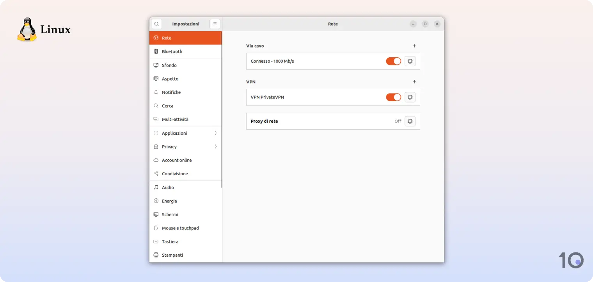The height and width of the screenshot is (282, 593).
Task: Select Account online in the sidebar
Action: coord(185,160)
